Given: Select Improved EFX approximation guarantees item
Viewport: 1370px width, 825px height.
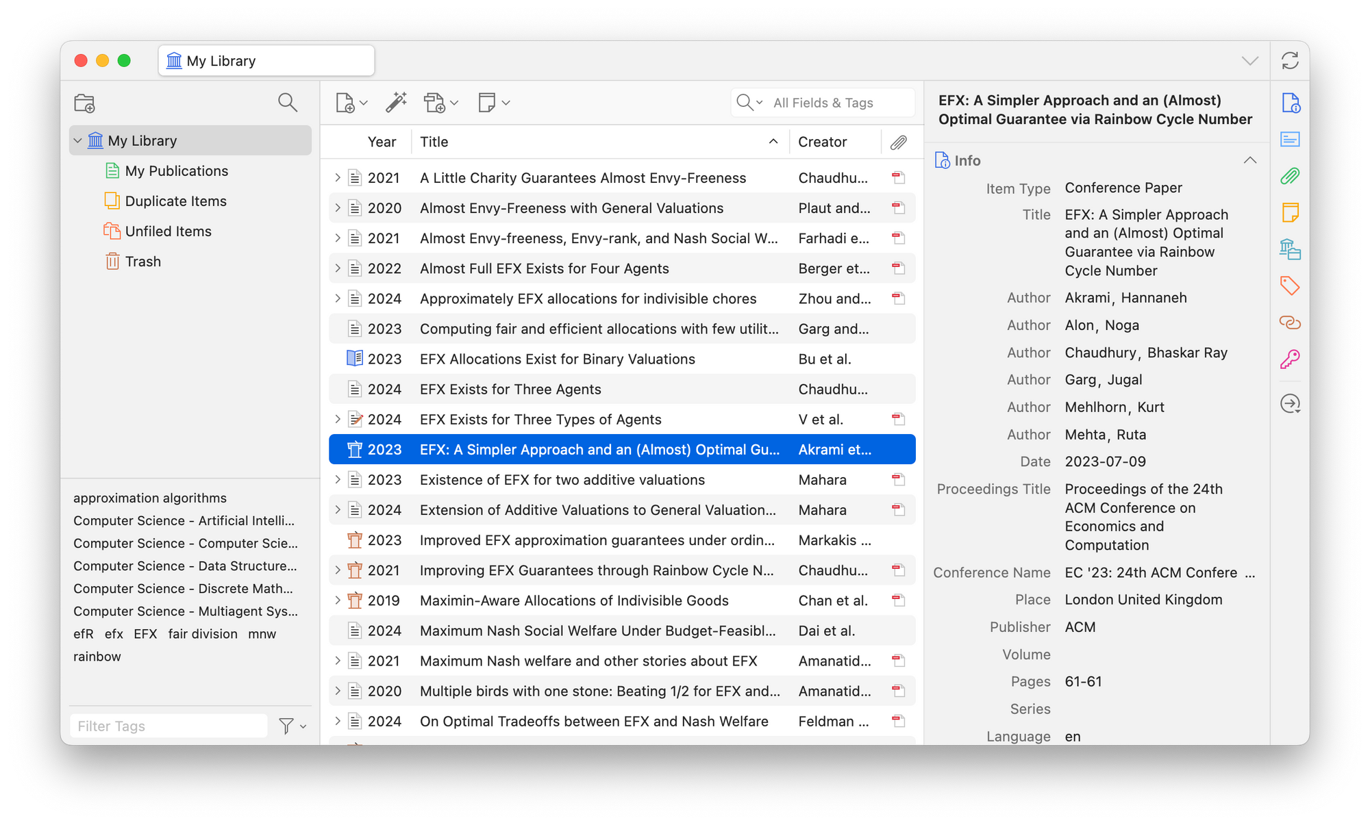Looking at the screenshot, I should [622, 540].
